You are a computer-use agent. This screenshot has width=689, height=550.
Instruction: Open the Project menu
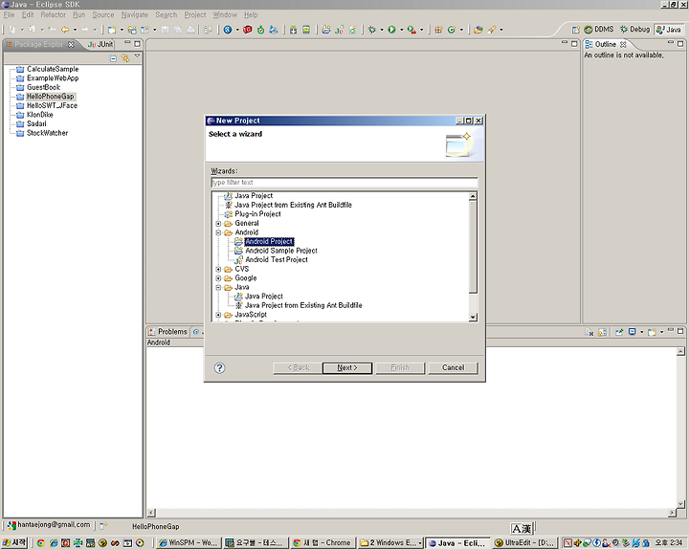tap(195, 14)
